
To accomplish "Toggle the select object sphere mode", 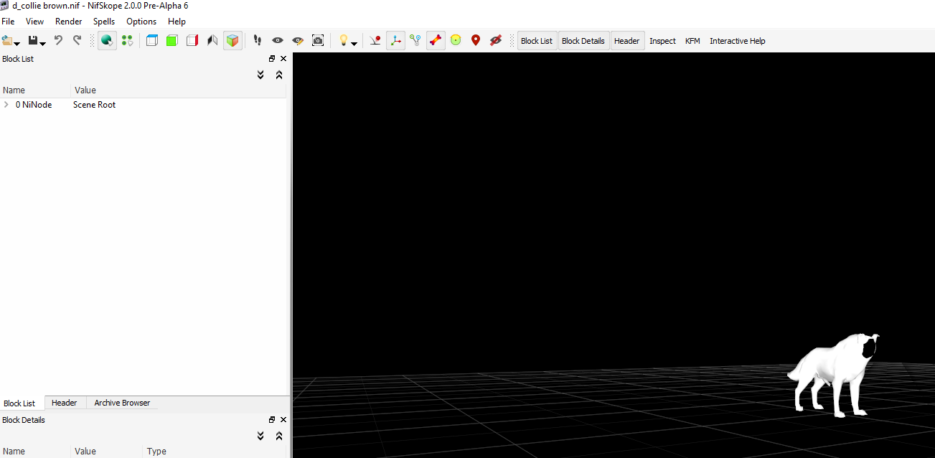I will click(x=107, y=41).
